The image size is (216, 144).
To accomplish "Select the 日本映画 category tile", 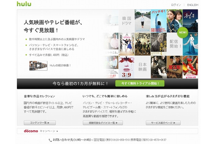I will tap(142, 67).
